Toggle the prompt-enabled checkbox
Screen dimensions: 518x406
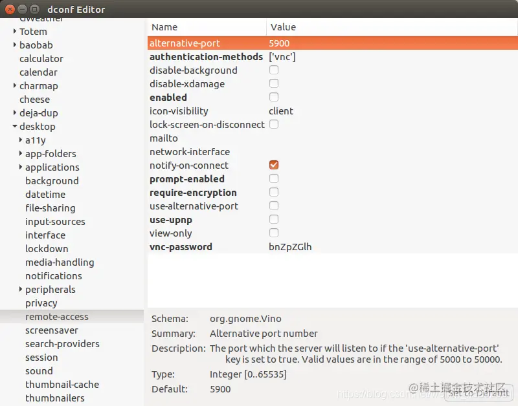pyautogui.click(x=273, y=178)
